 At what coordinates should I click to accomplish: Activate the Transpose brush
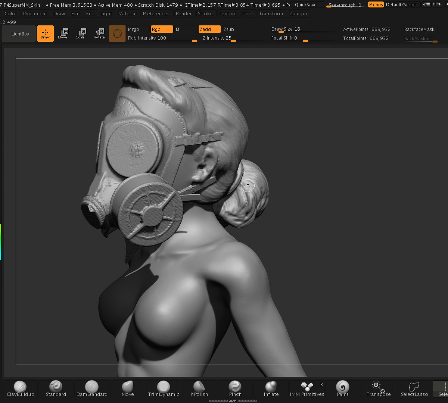pos(379,389)
